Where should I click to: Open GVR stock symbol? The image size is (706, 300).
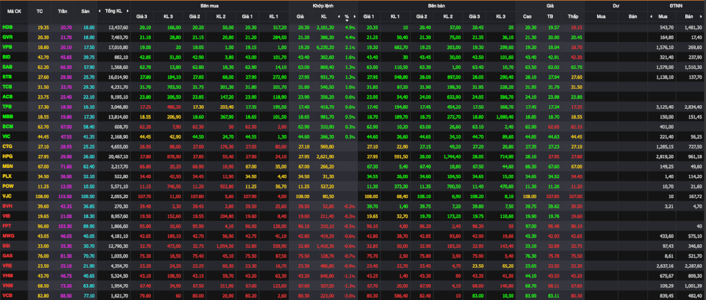tap(7, 37)
